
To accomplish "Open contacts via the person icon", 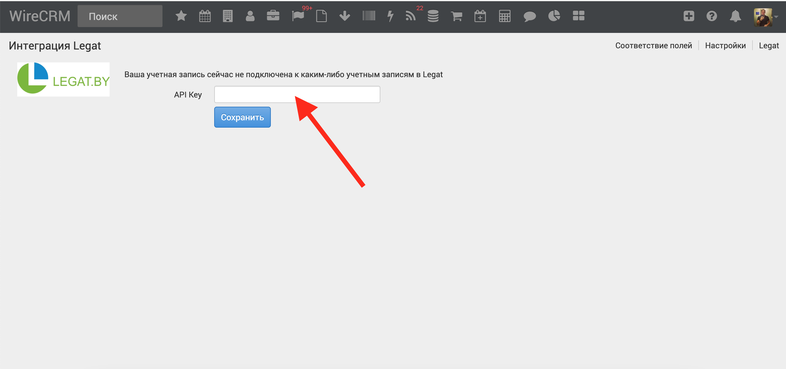I will (x=250, y=16).
